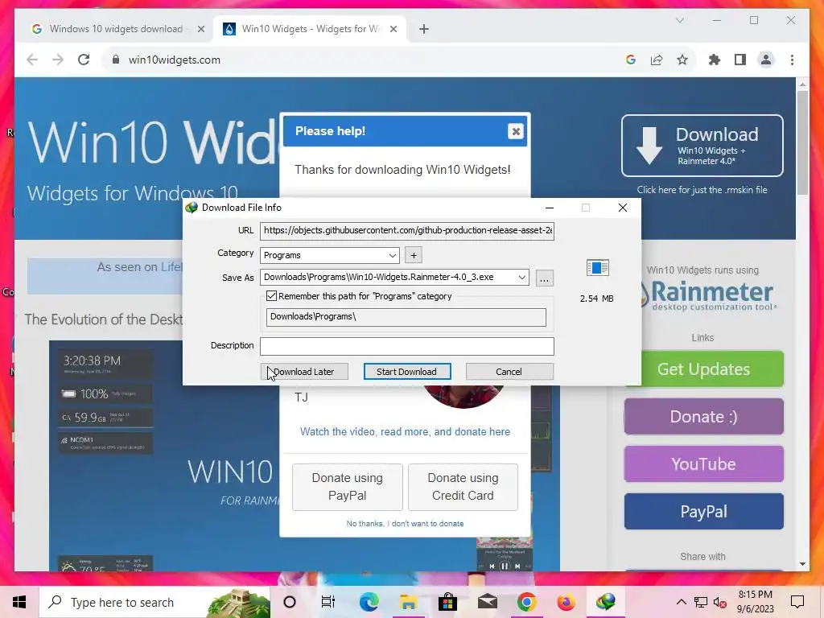824x618 pixels.
Task: Click the Google icon in address bar
Action: (x=631, y=60)
